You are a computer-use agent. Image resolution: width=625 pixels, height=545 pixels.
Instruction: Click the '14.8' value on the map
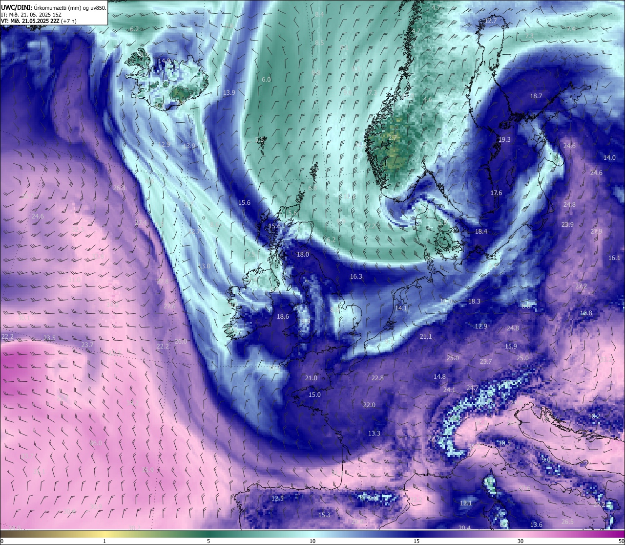point(439,376)
